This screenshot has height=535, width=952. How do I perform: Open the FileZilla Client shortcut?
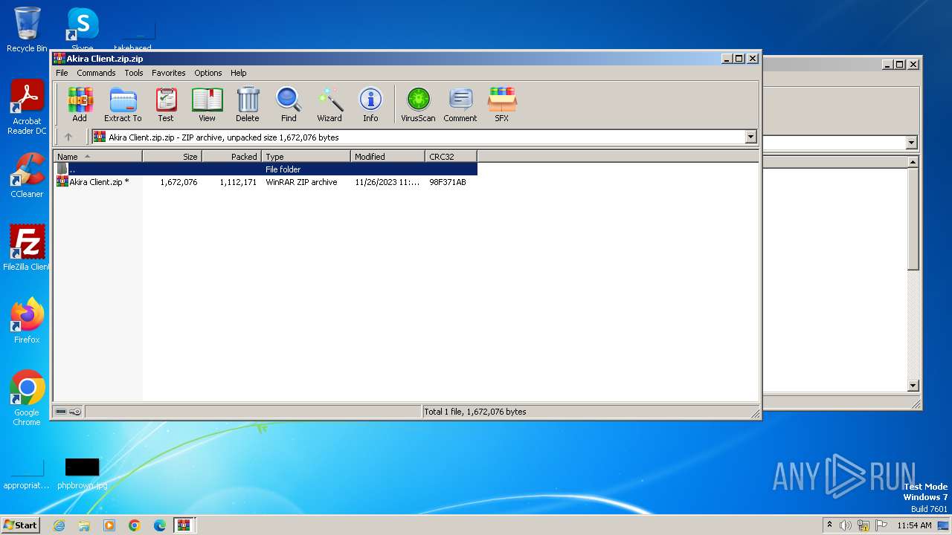(x=27, y=248)
